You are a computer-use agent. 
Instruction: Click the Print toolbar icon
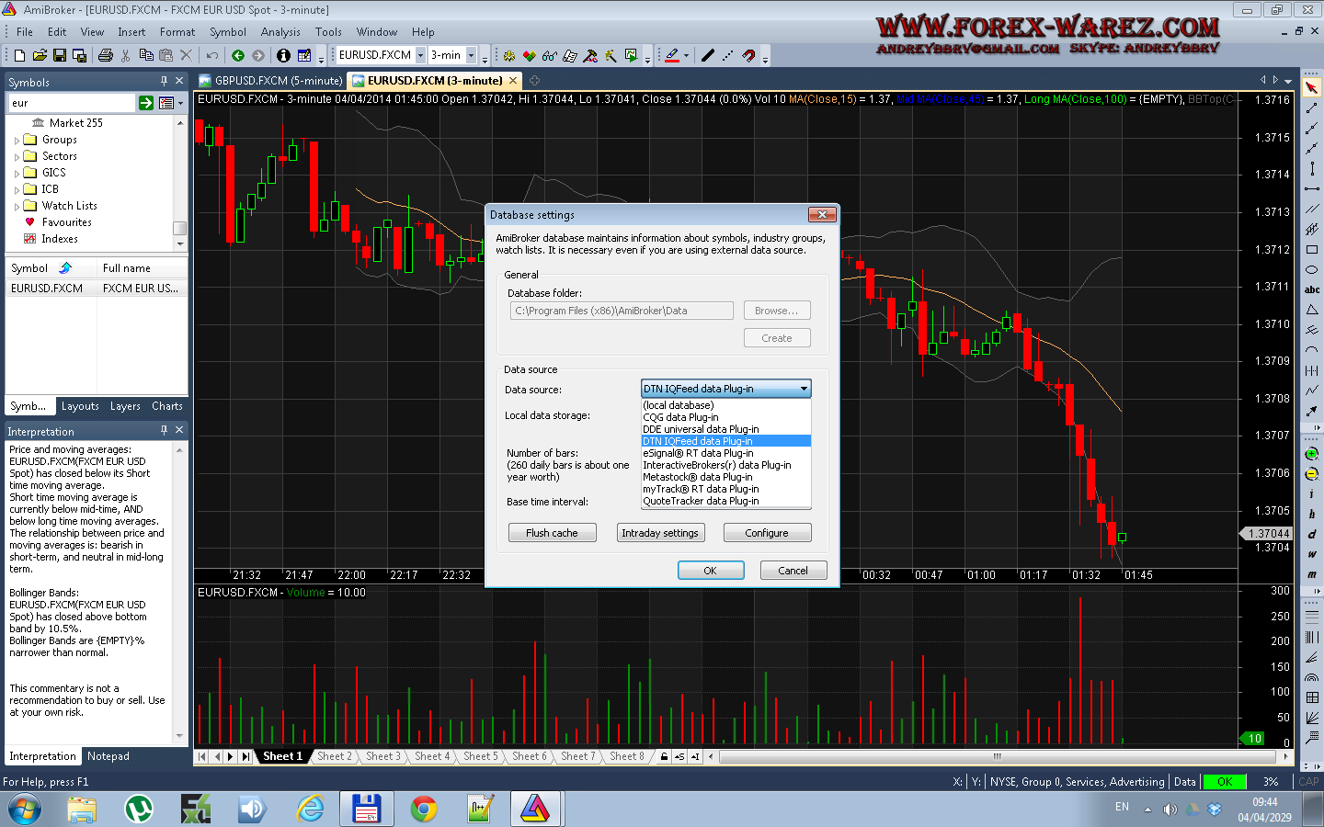(106, 55)
